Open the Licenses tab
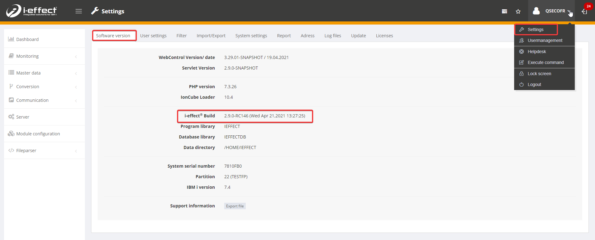595x240 pixels. point(384,36)
